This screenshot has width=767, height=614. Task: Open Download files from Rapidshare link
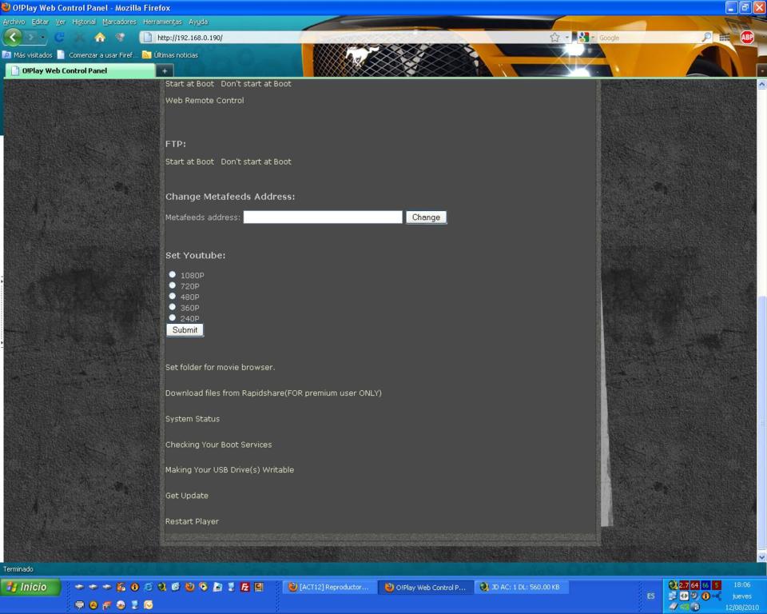(x=273, y=393)
